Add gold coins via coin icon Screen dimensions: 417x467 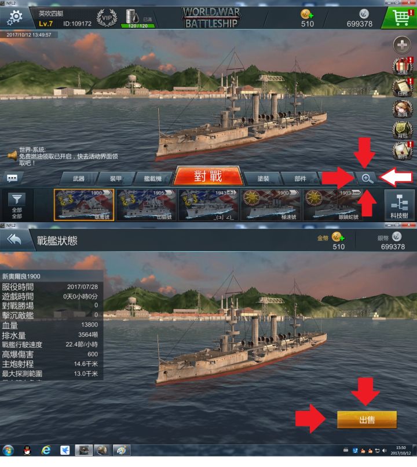307,14
